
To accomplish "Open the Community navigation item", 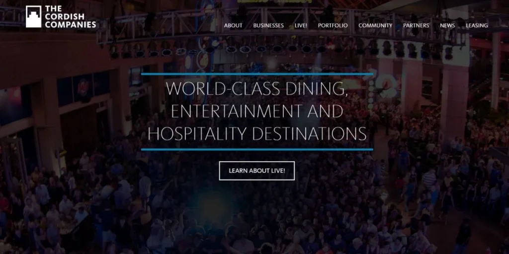I will pyautogui.click(x=375, y=26).
